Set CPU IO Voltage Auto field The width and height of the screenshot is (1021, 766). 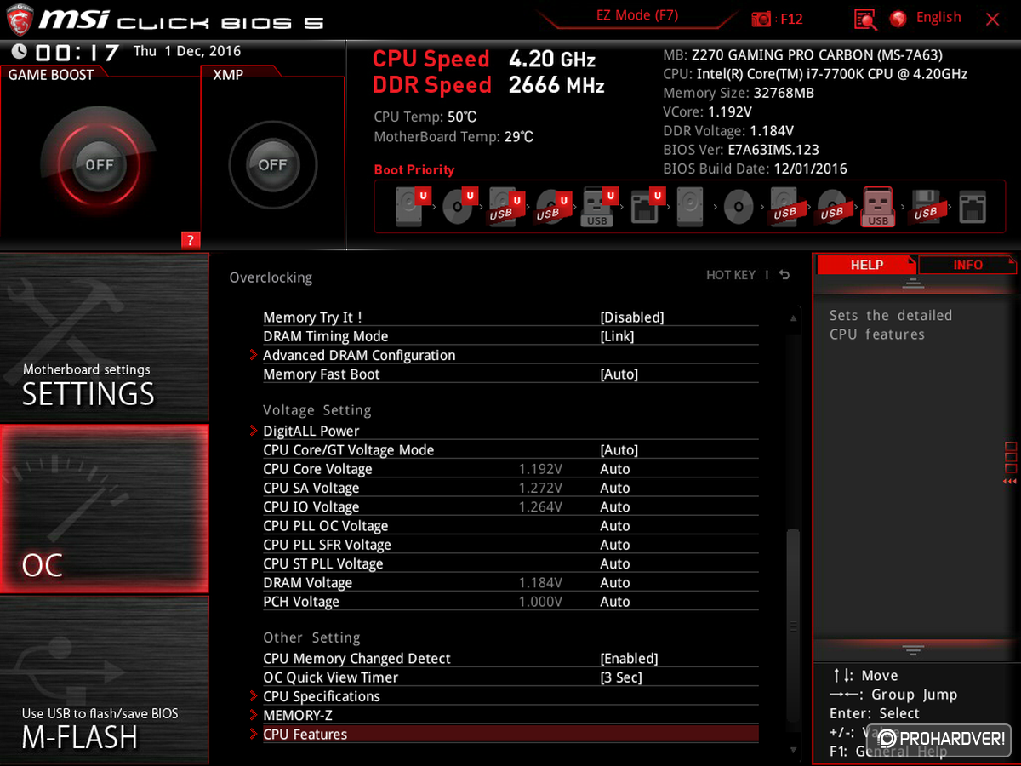click(x=615, y=506)
